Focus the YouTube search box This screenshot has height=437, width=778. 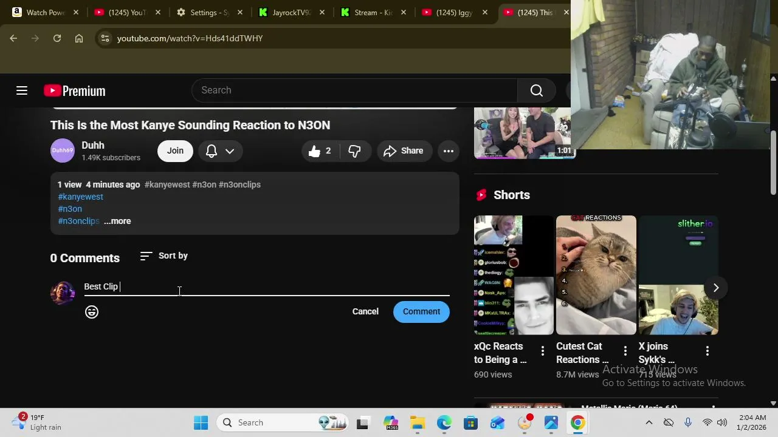(354, 90)
